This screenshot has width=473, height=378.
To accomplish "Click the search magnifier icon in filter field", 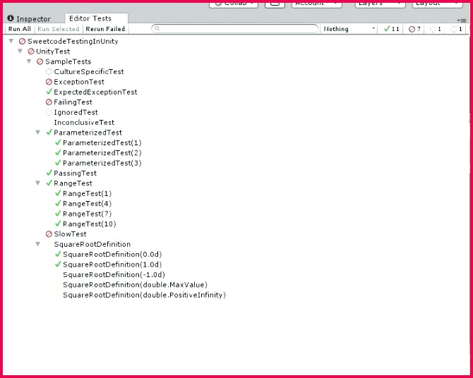I will [157, 29].
